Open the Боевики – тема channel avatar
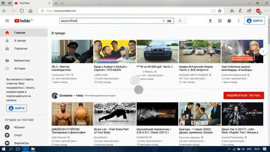The width and height of the screenshot is (270, 152). (55, 95)
